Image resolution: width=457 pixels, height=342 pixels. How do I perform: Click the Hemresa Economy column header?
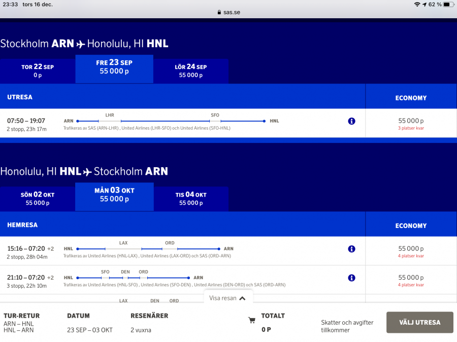pyautogui.click(x=411, y=225)
